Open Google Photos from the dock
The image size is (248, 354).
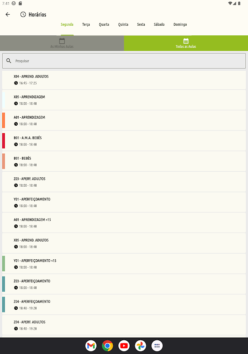pos(140,346)
